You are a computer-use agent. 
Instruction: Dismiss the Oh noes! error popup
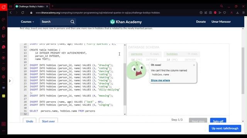[x=194, y=65]
